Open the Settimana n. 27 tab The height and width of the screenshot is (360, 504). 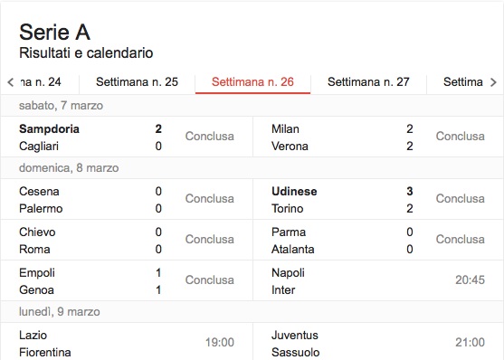[368, 82]
